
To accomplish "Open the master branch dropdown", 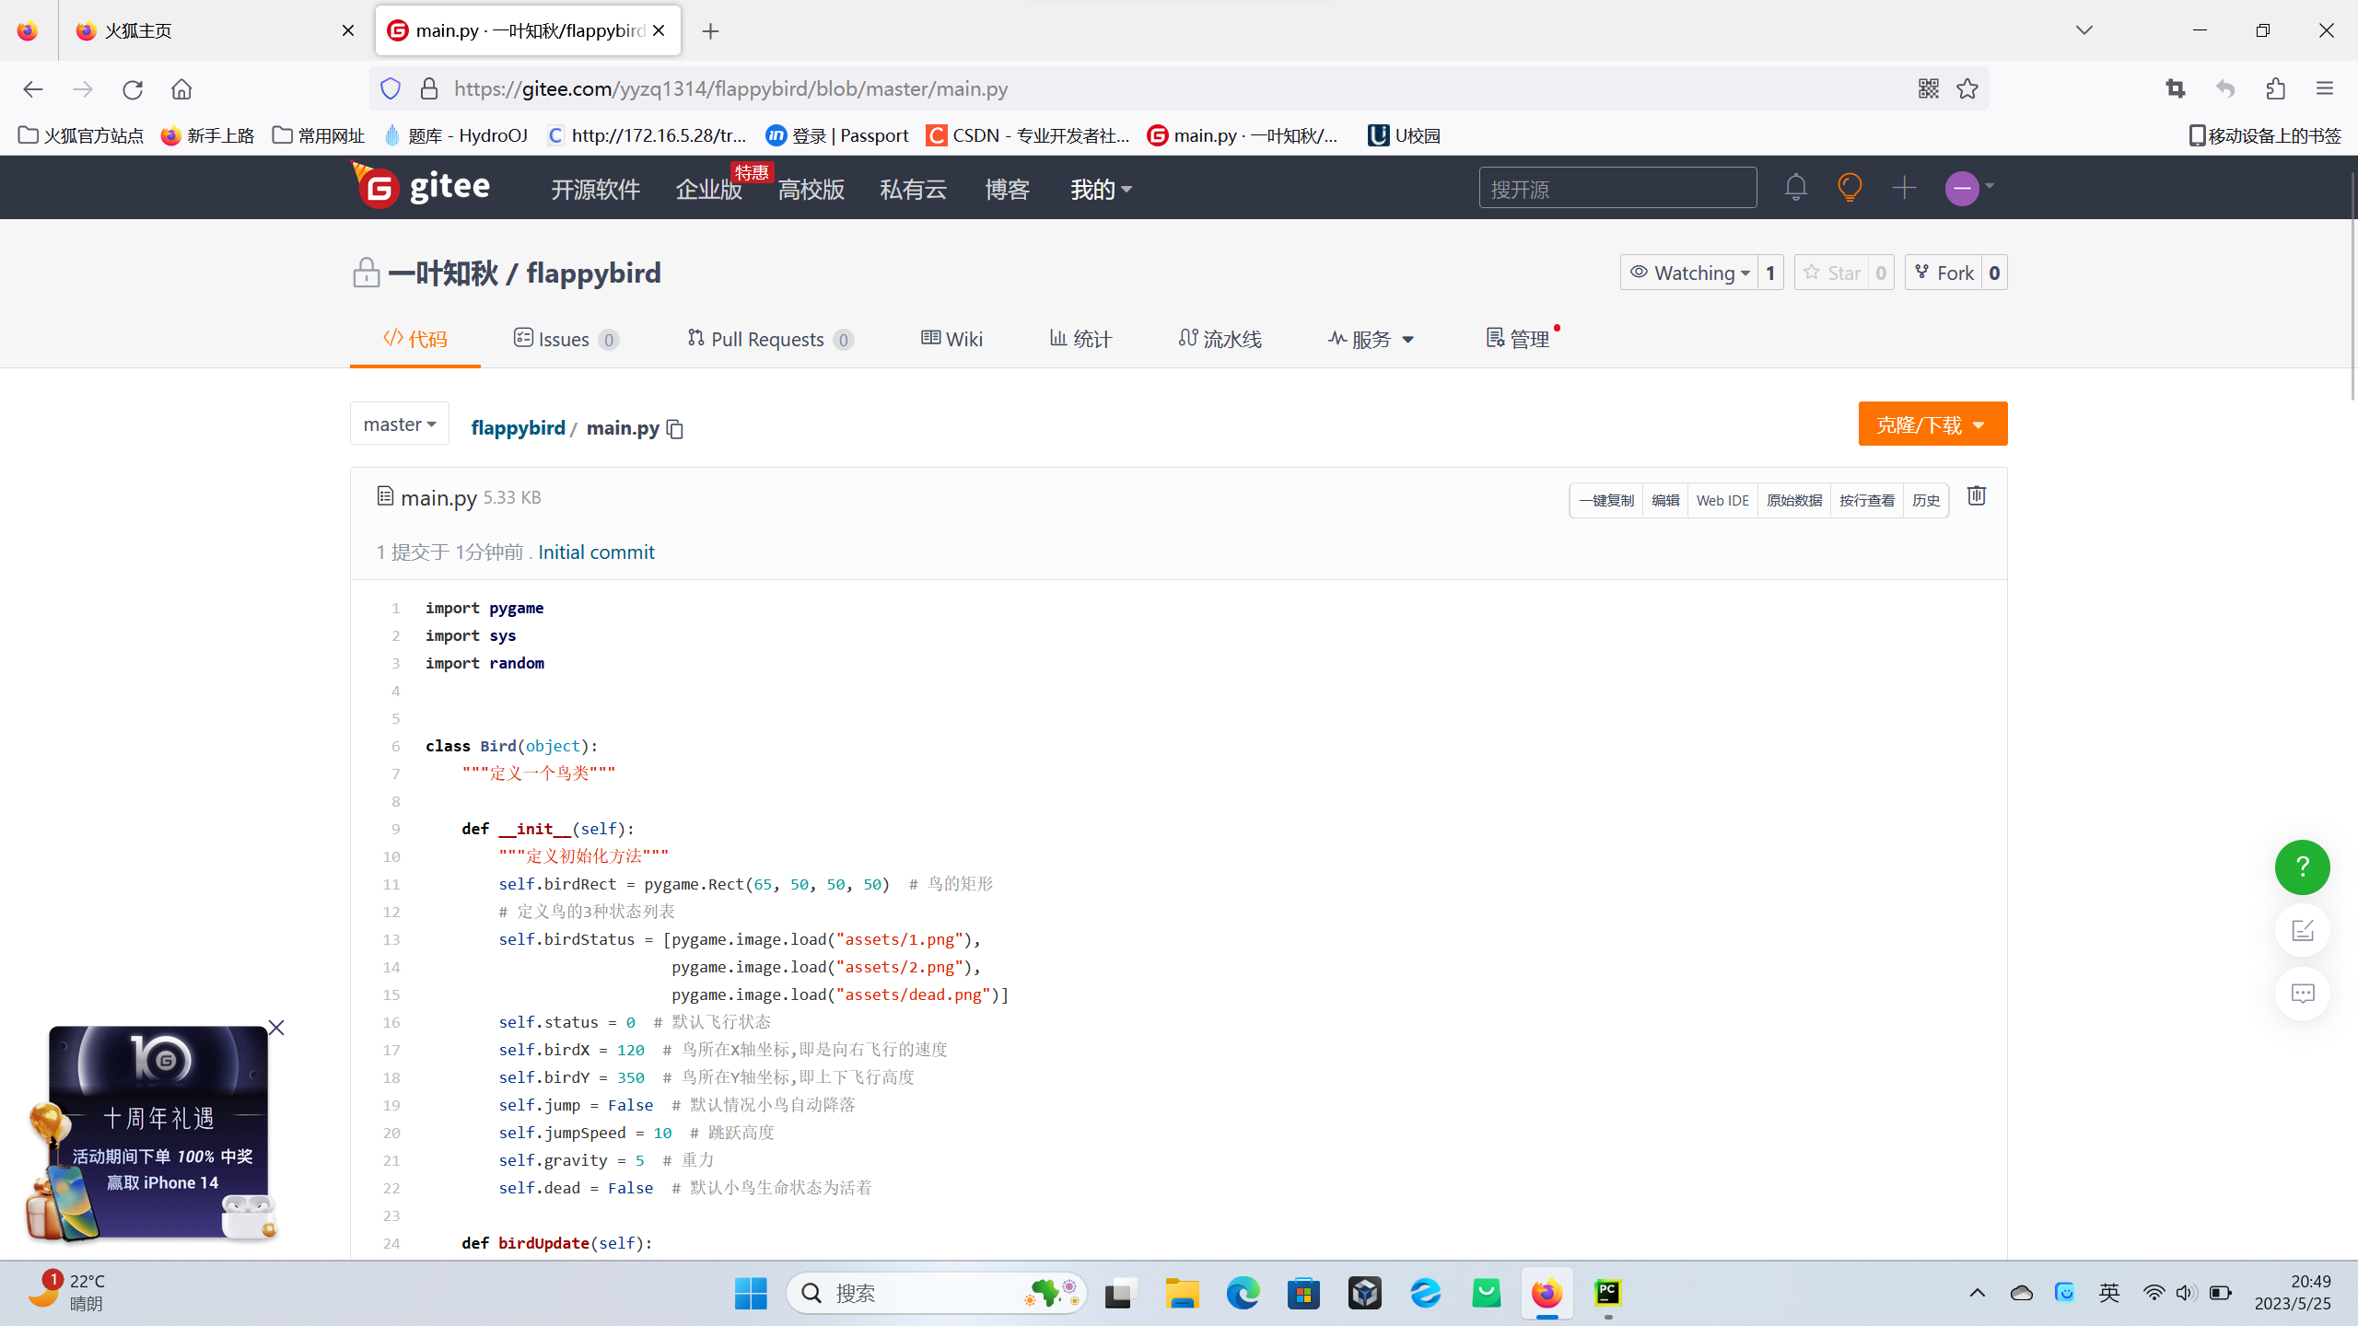I will tap(400, 424).
